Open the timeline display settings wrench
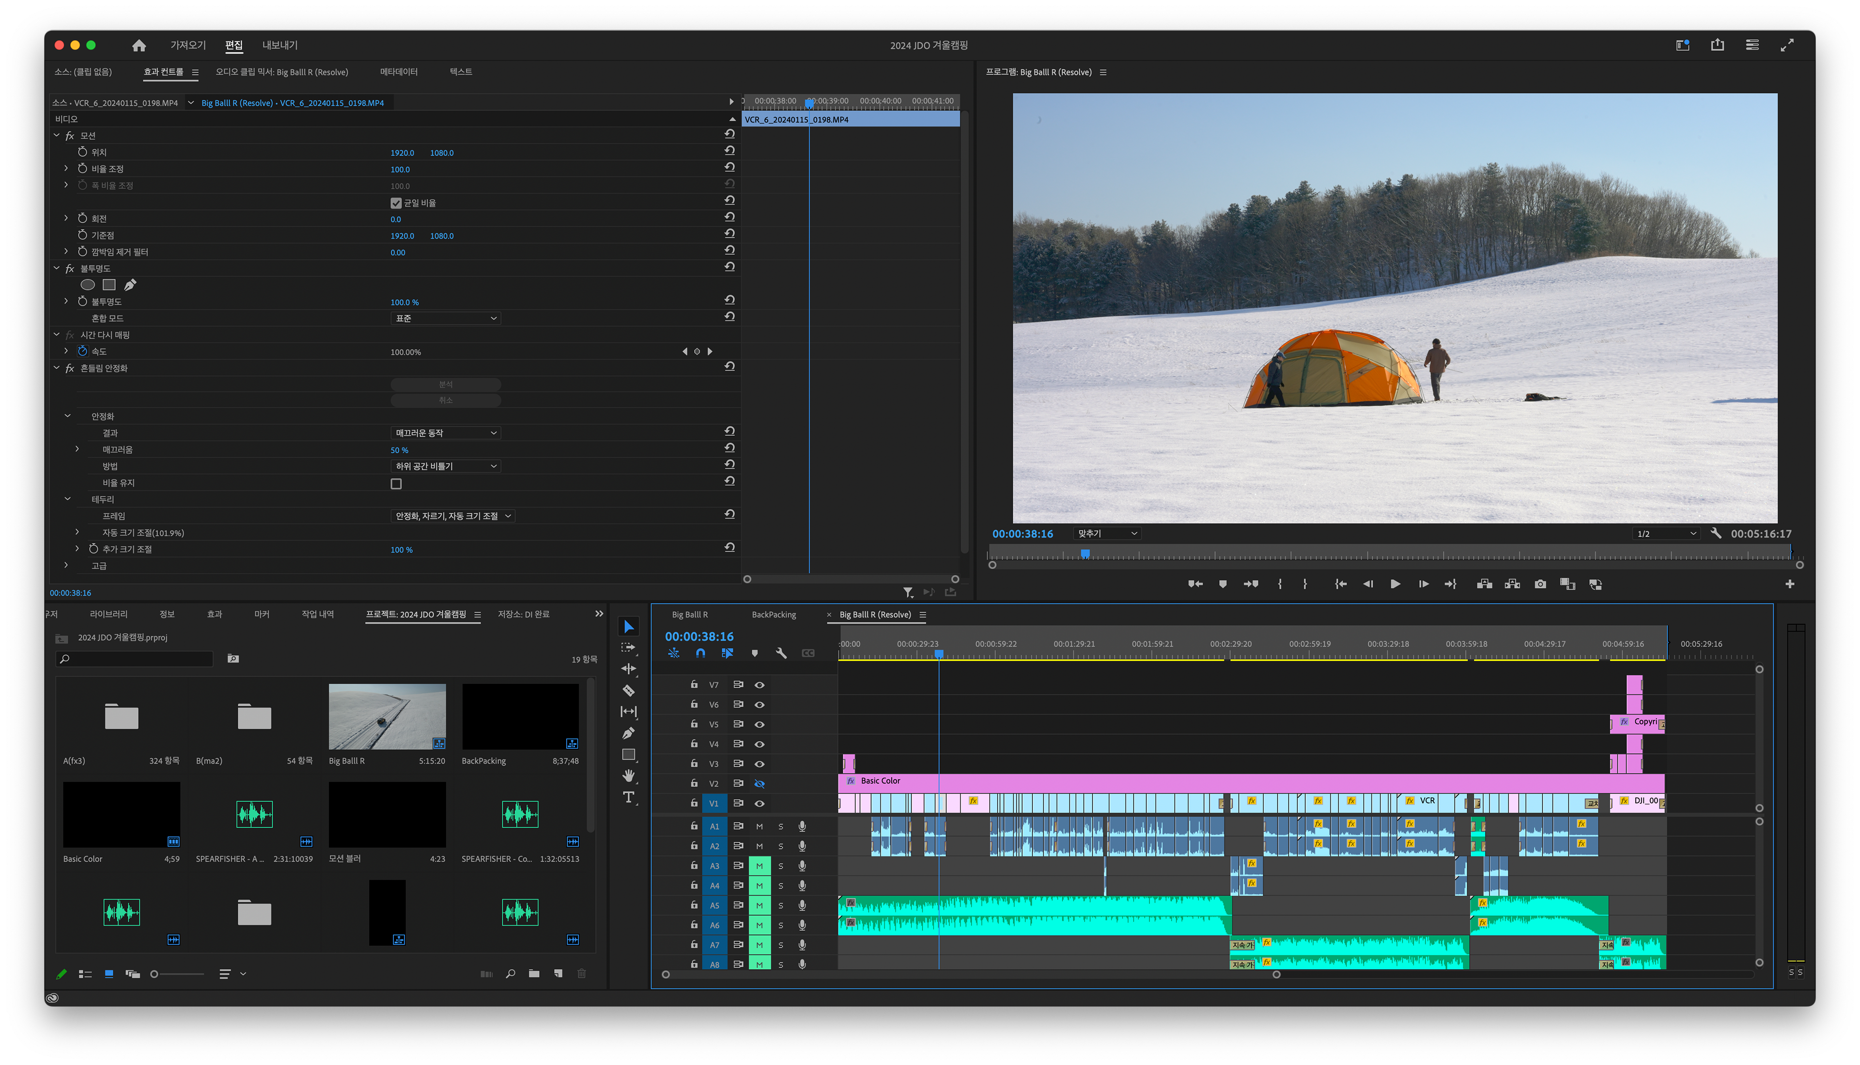The width and height of the screenshot is (1860, 1065). (x=781, y=653)
